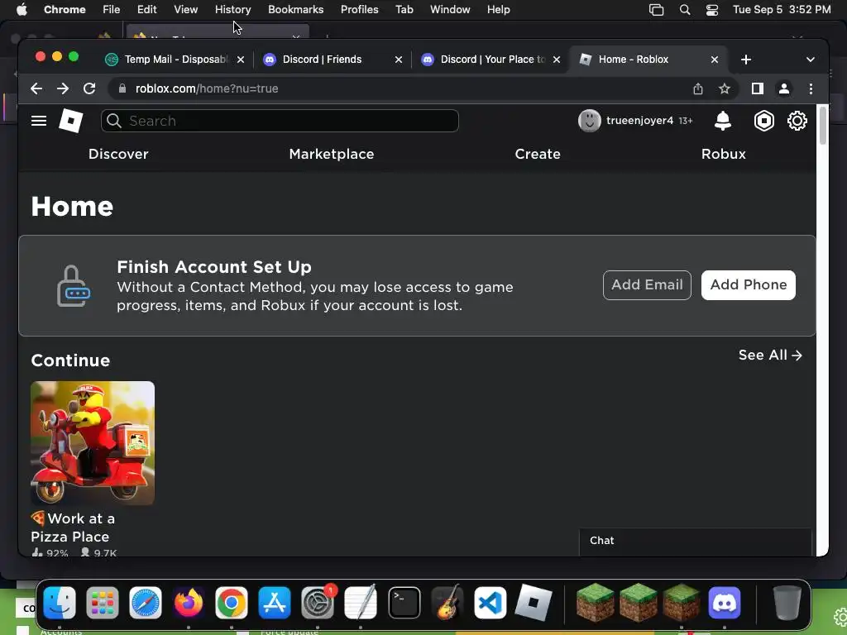Open the Discover section
This screenshot has height=635, width=847.
coord(118,154)
